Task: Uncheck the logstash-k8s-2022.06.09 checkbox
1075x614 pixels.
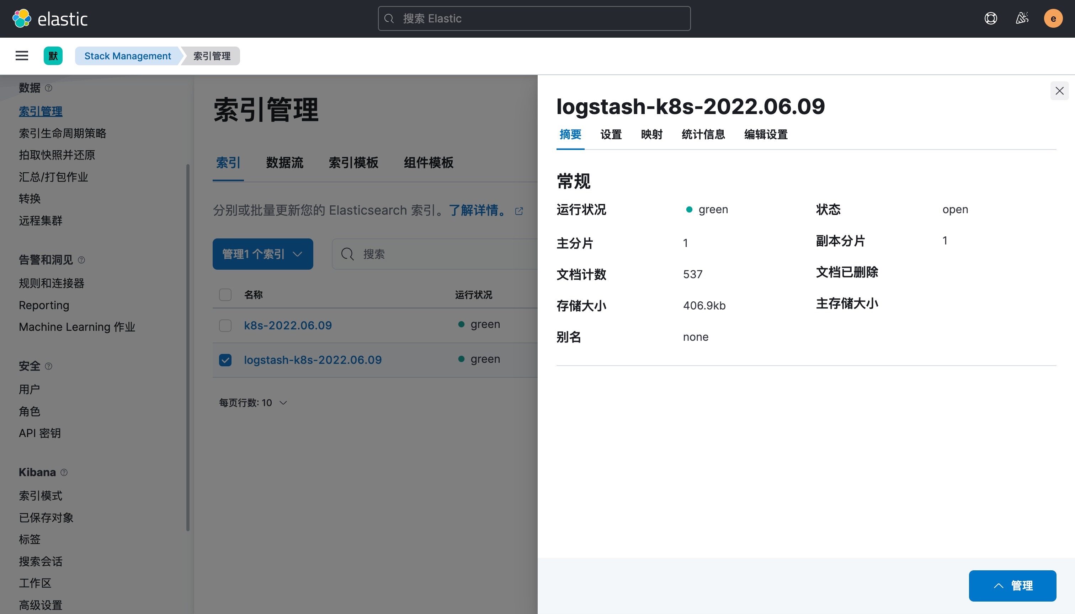Action: (225, 360)
